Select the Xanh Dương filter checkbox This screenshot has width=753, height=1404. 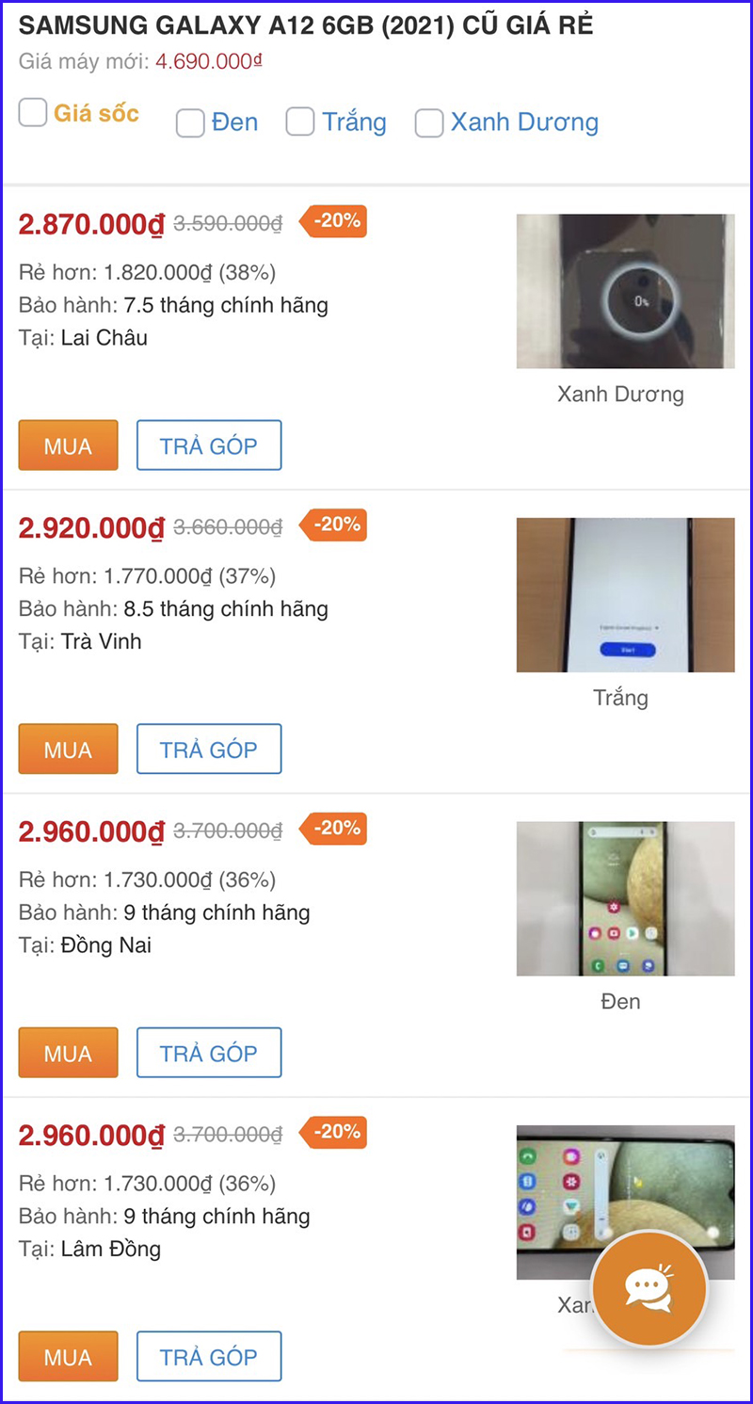(429, 123)
